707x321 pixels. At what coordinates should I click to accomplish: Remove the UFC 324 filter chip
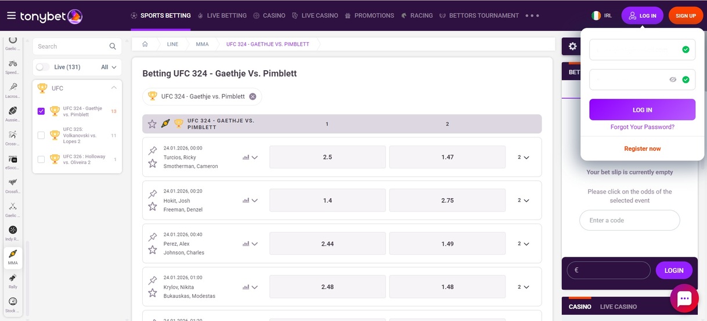point(252,97)
